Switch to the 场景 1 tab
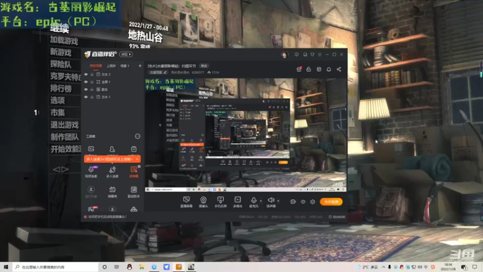 (x=124, y=66)
